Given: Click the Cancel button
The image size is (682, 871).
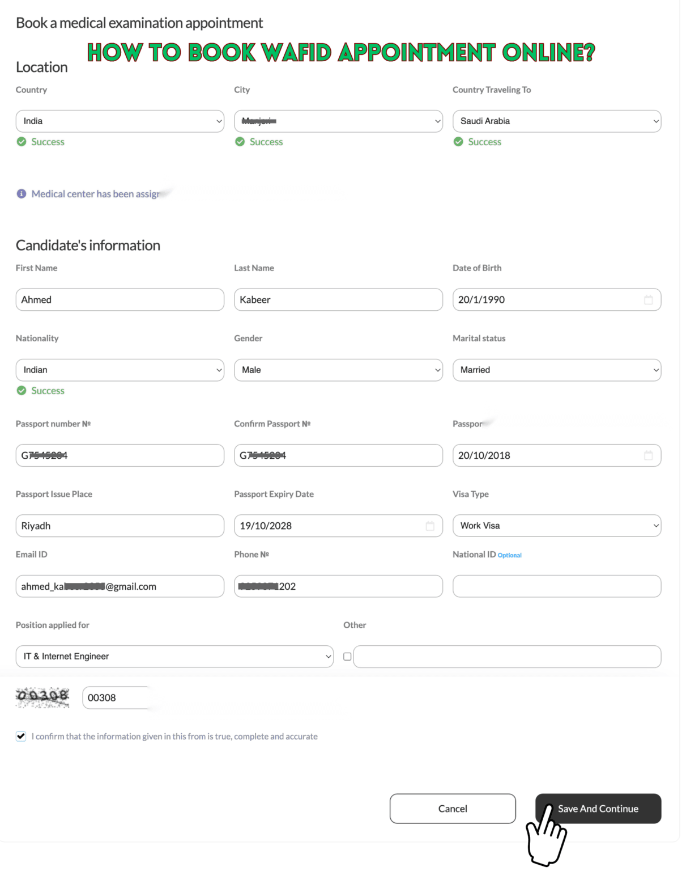Looking at the screenshot, I should pos(453,809).
